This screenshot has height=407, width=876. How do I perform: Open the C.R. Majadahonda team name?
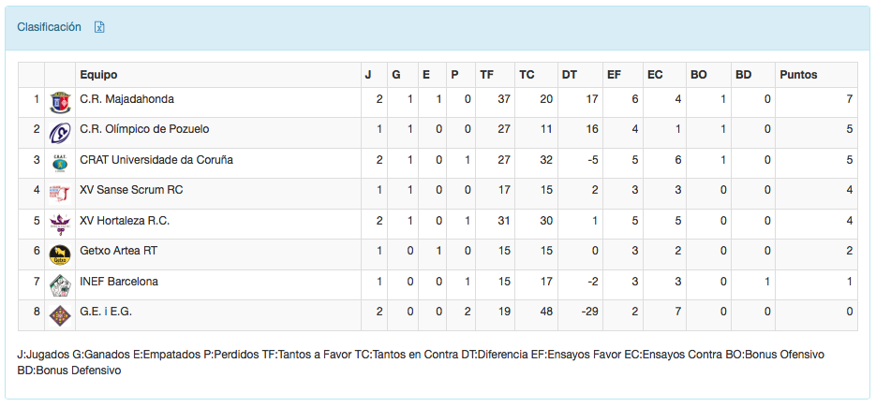pyautogui.click(x=126, y=99)
